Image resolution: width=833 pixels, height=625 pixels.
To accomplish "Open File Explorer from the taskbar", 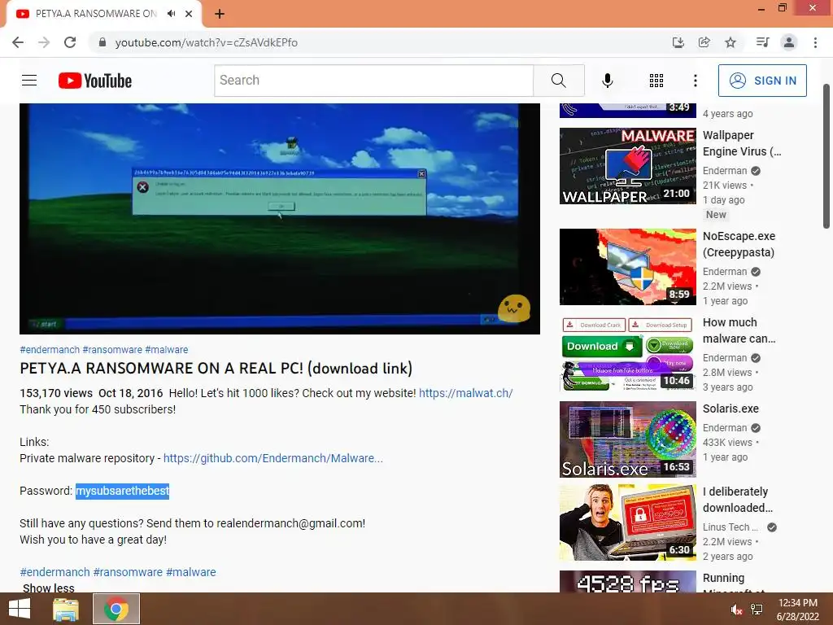I will (66, 609).
